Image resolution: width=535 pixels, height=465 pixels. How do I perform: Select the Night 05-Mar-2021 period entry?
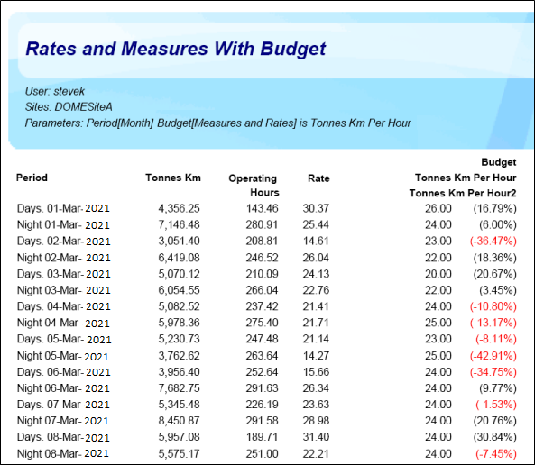click(x=63, y=356)
